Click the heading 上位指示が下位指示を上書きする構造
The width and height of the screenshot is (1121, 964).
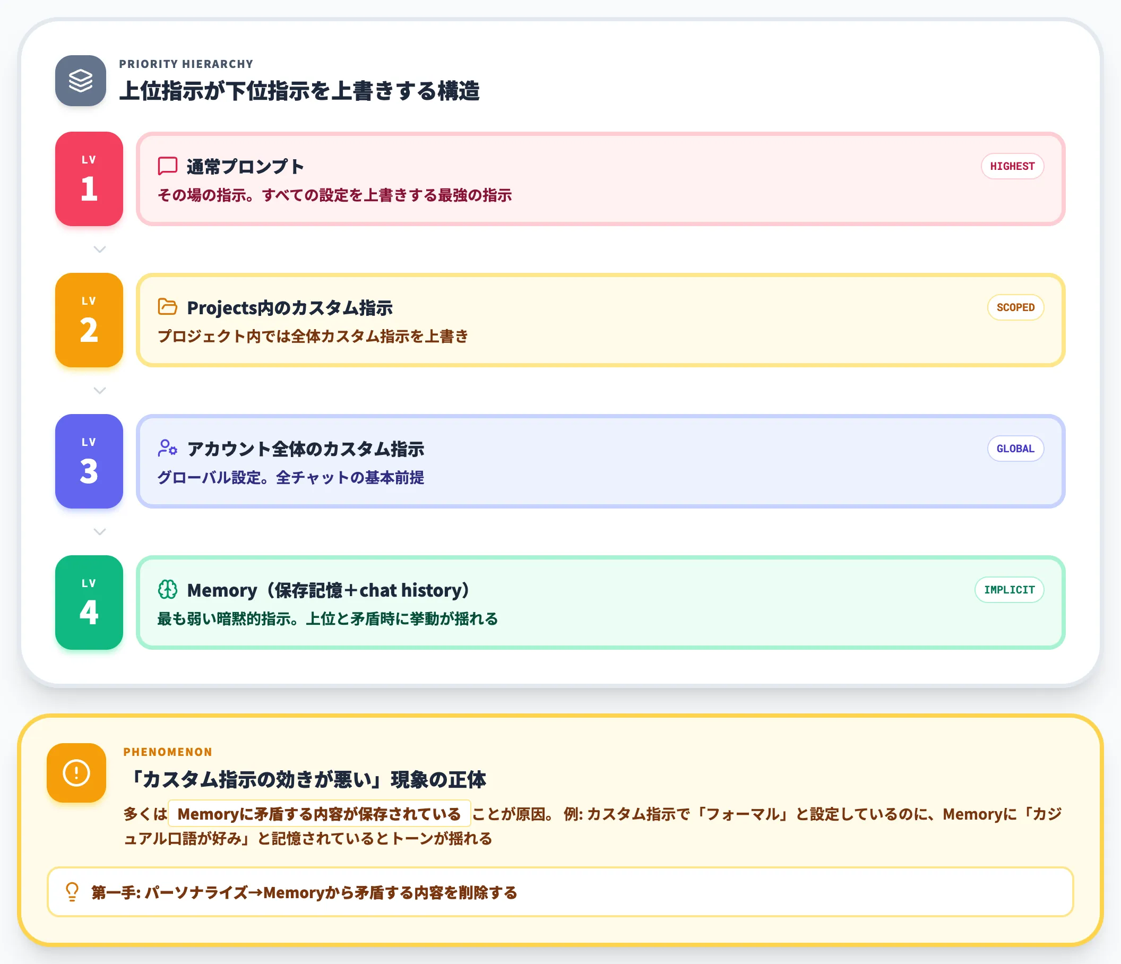click(299, 91)
